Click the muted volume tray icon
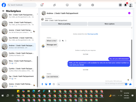Screen dimensions: 136x102 (x=121, y=95)
